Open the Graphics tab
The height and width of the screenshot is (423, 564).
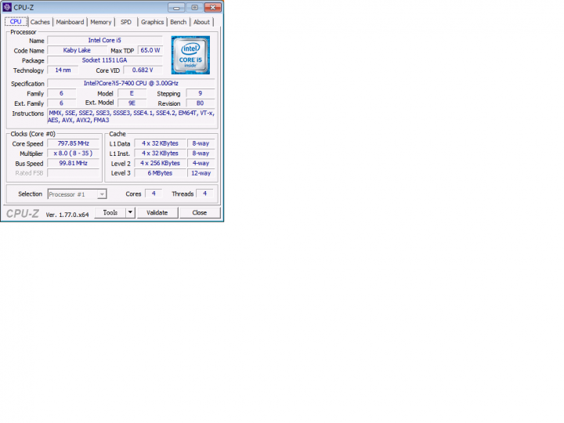(x=152, y=22)
